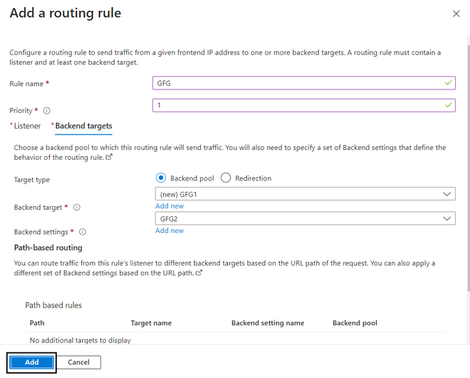The width and height of the screenshot is (470, 378).
Task: Click into the Priority input field
Action: coord(299,105)
